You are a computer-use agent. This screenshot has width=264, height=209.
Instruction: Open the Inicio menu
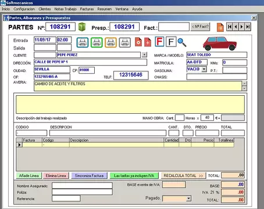coord(6,9)
